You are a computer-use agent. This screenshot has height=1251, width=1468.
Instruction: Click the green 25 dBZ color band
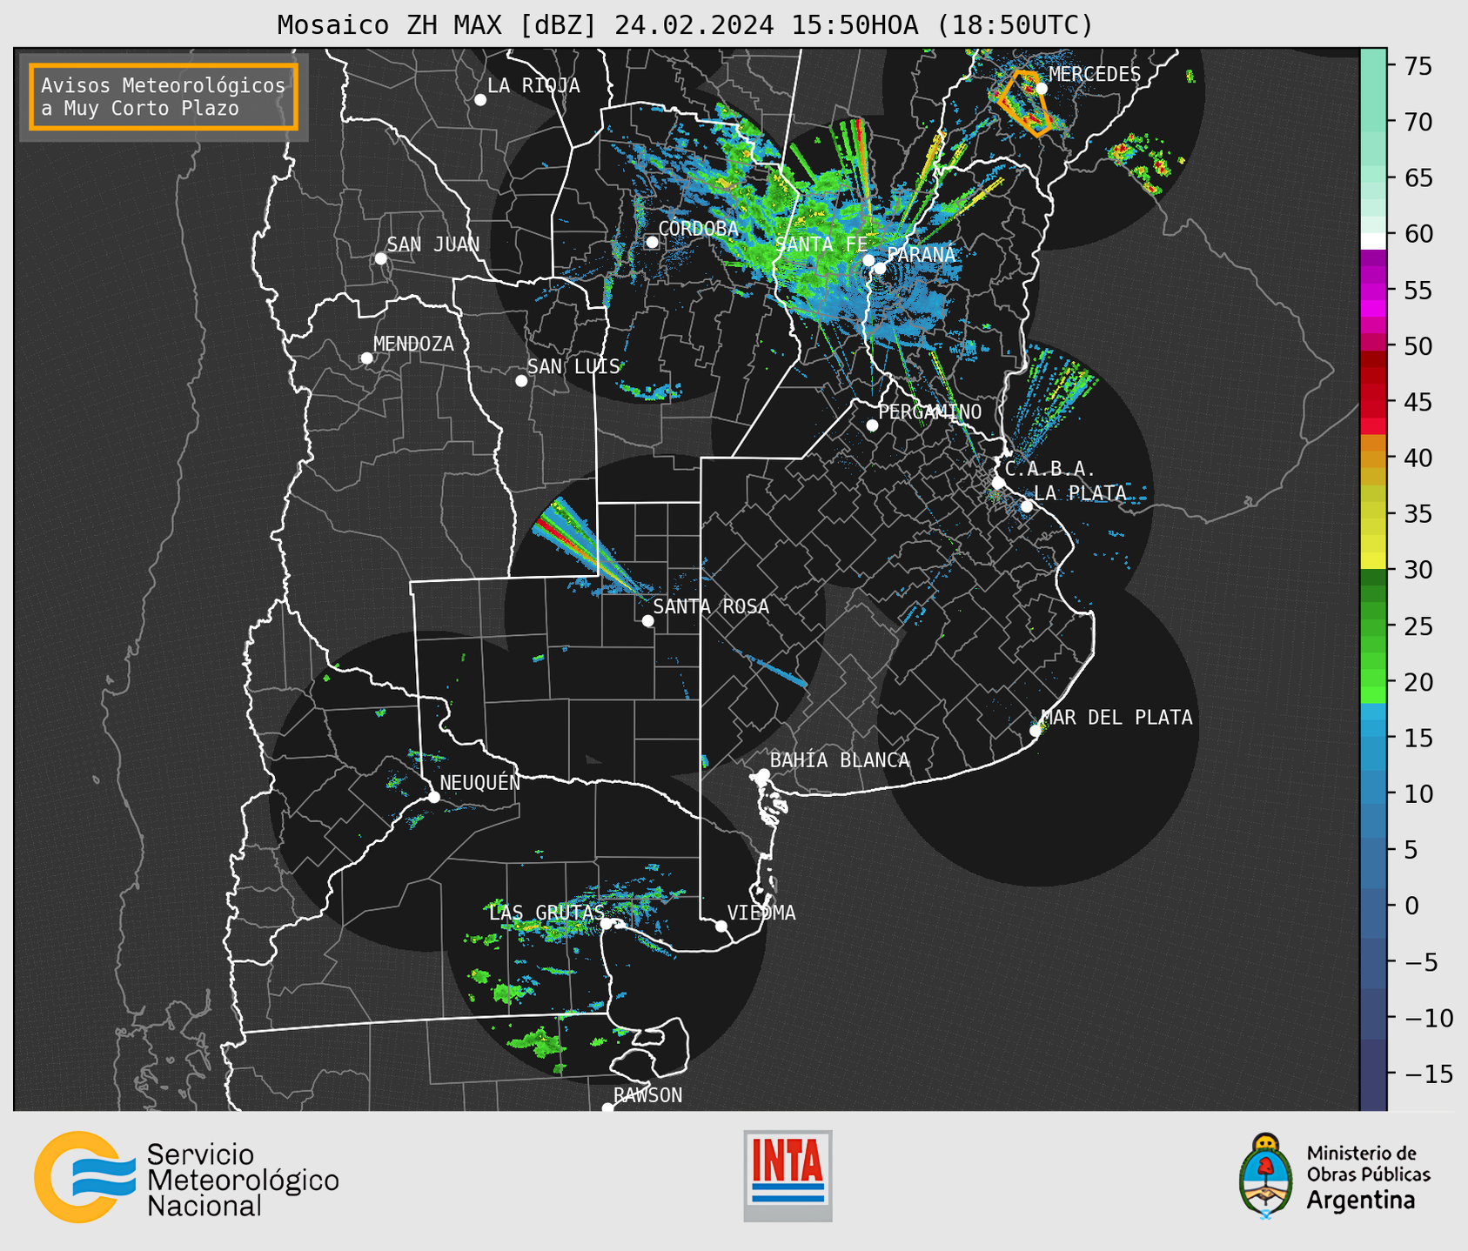pyautogui.click(x=1373, y=626)
